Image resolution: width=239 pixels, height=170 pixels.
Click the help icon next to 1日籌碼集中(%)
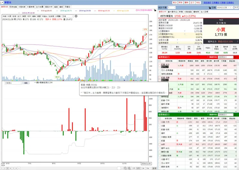coord(185,34)
